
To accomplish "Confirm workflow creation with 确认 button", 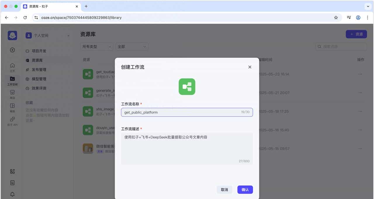I will (245, 190).
